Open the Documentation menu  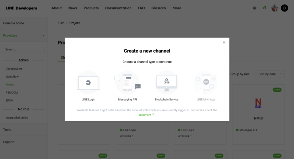click(x=118, y=8)
